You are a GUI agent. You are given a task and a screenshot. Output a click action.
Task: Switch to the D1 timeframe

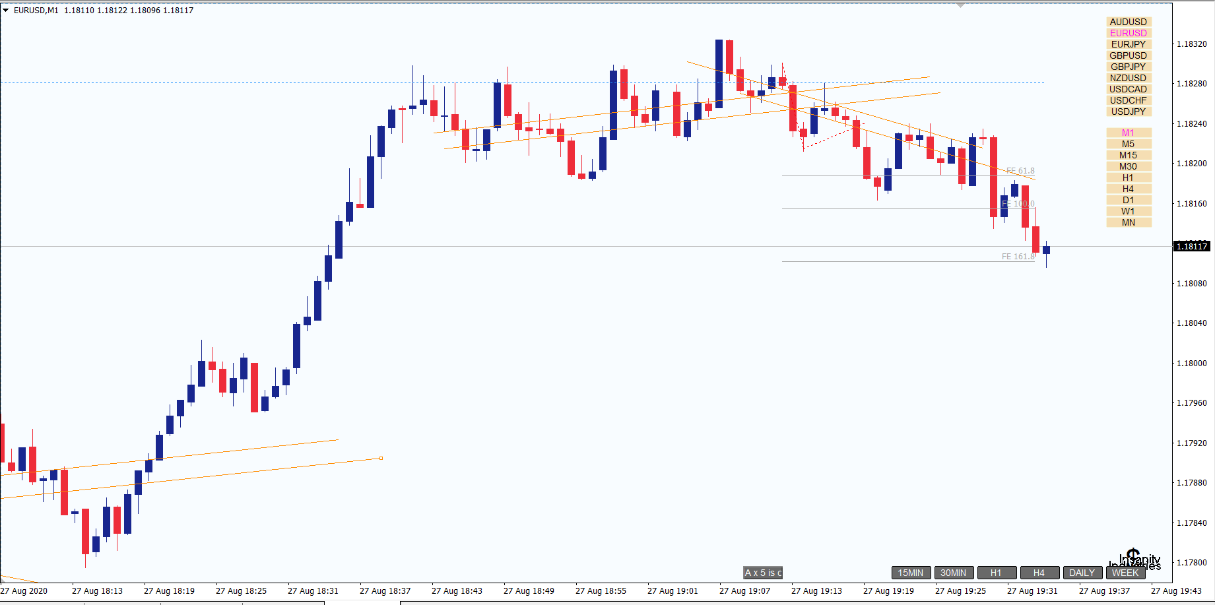1129,200
